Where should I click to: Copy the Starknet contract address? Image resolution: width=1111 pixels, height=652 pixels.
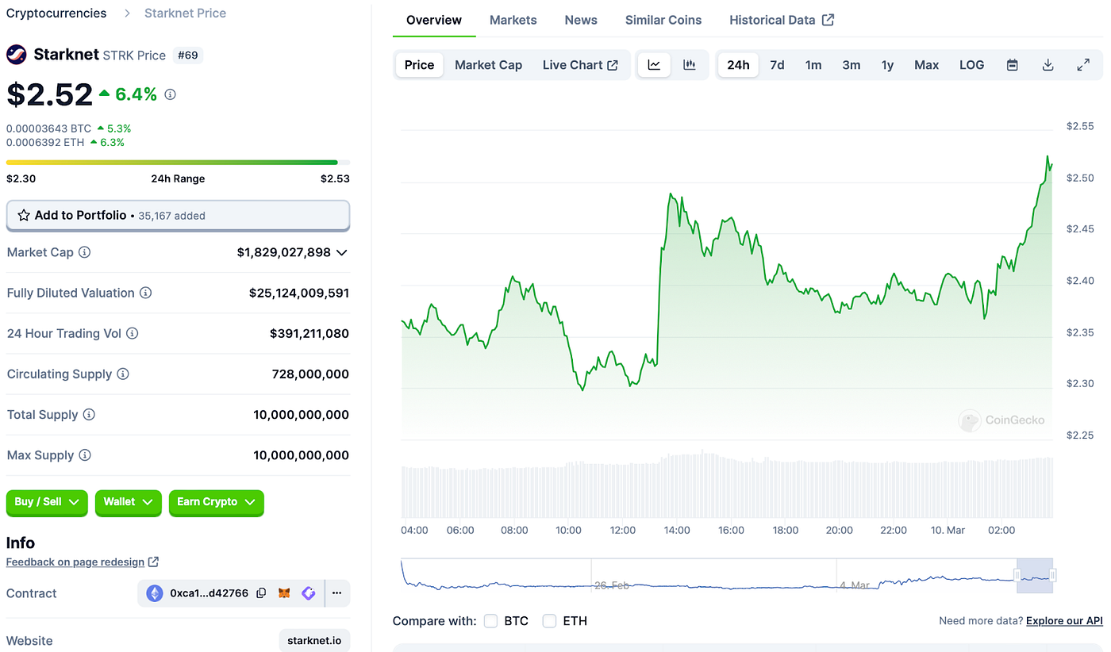[x=262, y=593]
